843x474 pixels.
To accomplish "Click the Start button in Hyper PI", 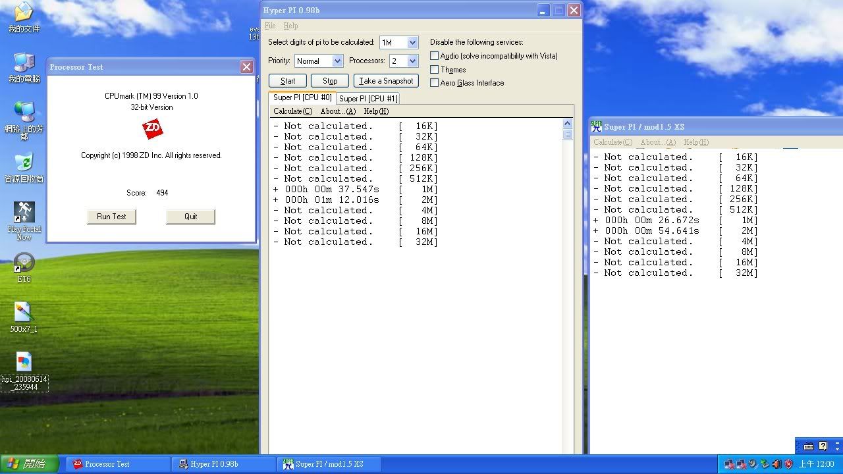I will tap(288, 81).
